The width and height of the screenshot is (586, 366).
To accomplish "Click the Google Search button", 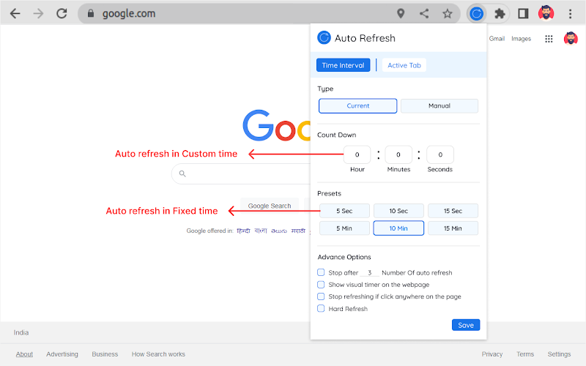I will (x=270, y=206).
